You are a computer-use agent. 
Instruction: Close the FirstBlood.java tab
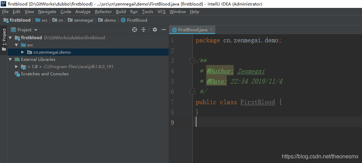(x=211, y=30)
